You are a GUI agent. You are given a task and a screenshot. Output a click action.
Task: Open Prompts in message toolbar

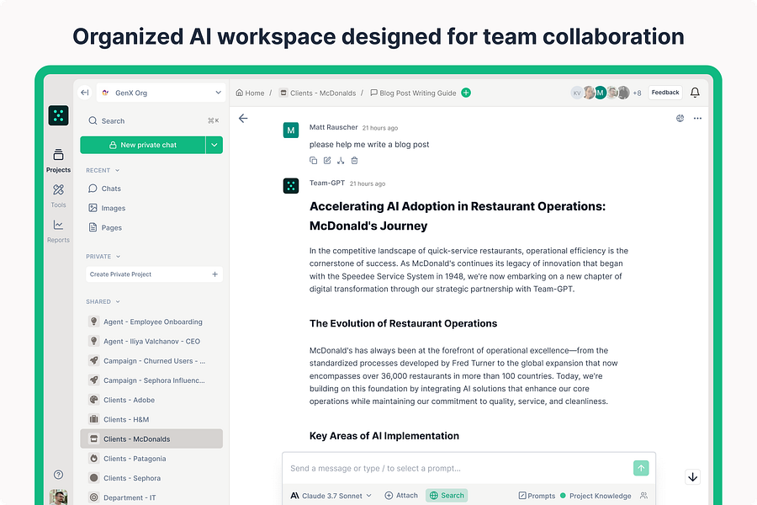coord(537,496)
